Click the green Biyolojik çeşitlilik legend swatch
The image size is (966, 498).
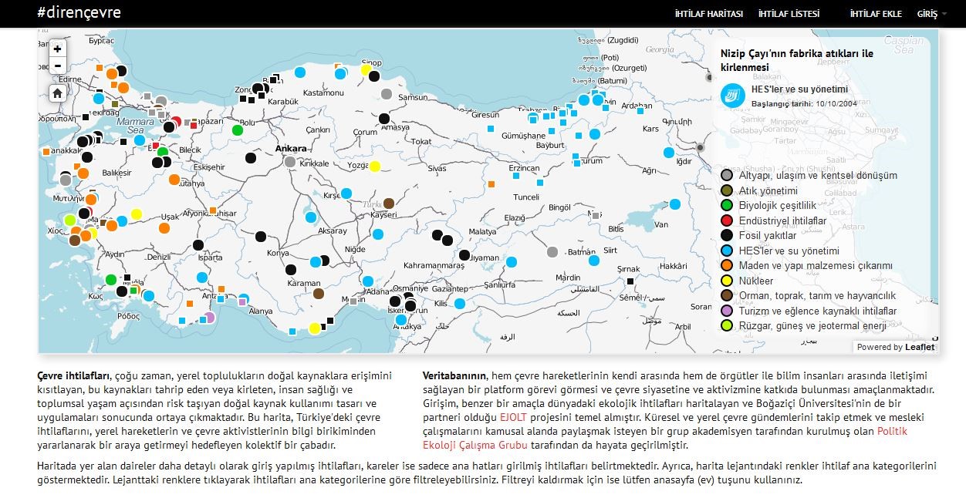(726, 206)
